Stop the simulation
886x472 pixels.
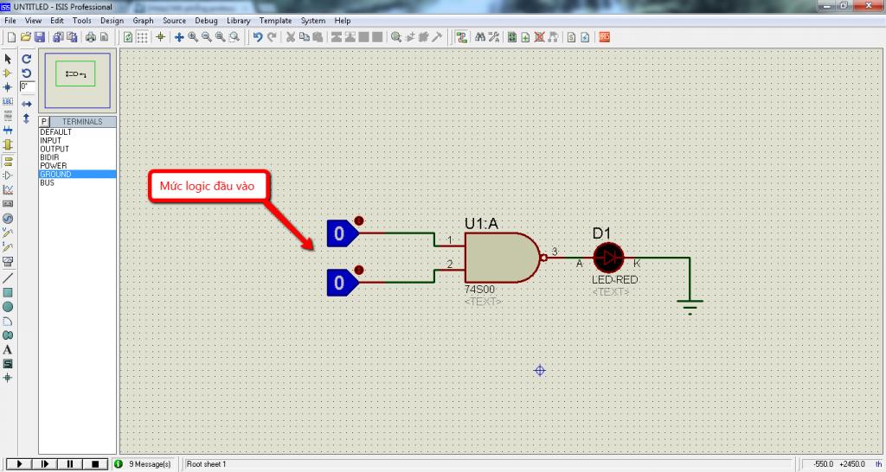95,464
